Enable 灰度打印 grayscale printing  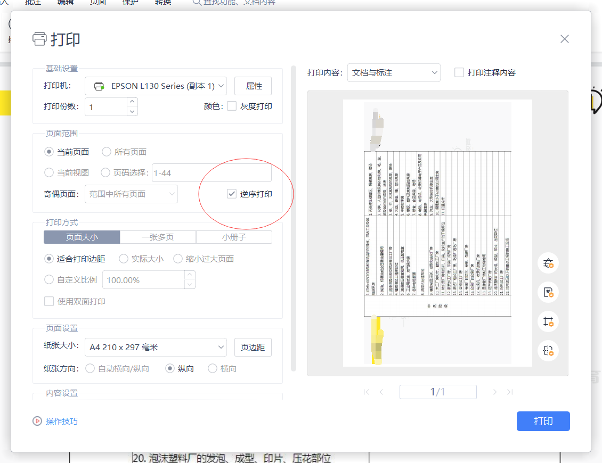tap(232, 105)
